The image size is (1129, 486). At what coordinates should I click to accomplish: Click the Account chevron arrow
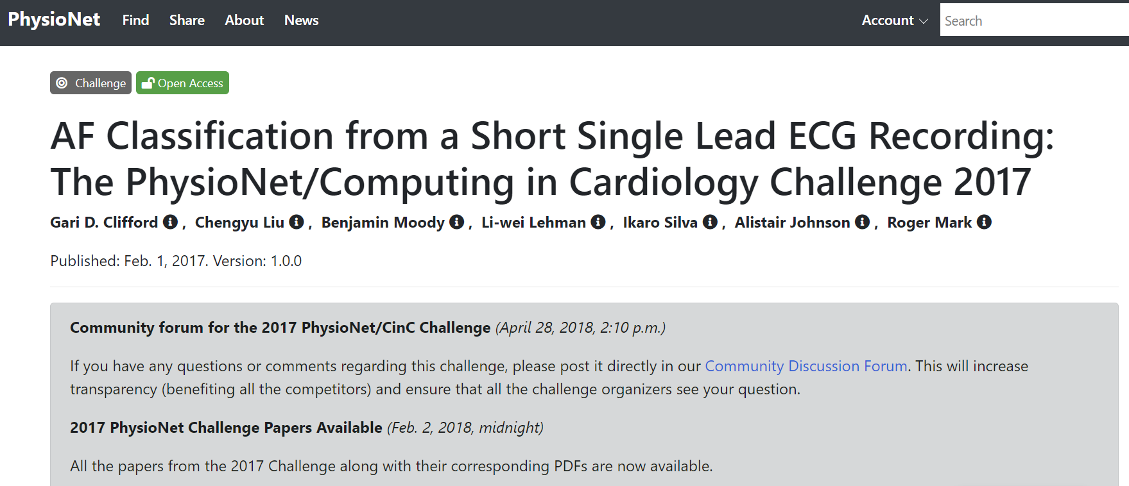tap(923, 21)
